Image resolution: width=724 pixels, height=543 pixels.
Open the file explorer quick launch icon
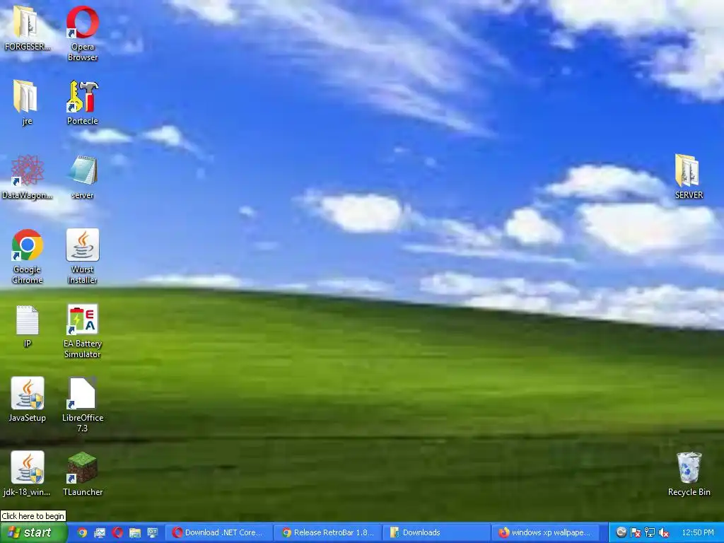click(x=135, y=533)
